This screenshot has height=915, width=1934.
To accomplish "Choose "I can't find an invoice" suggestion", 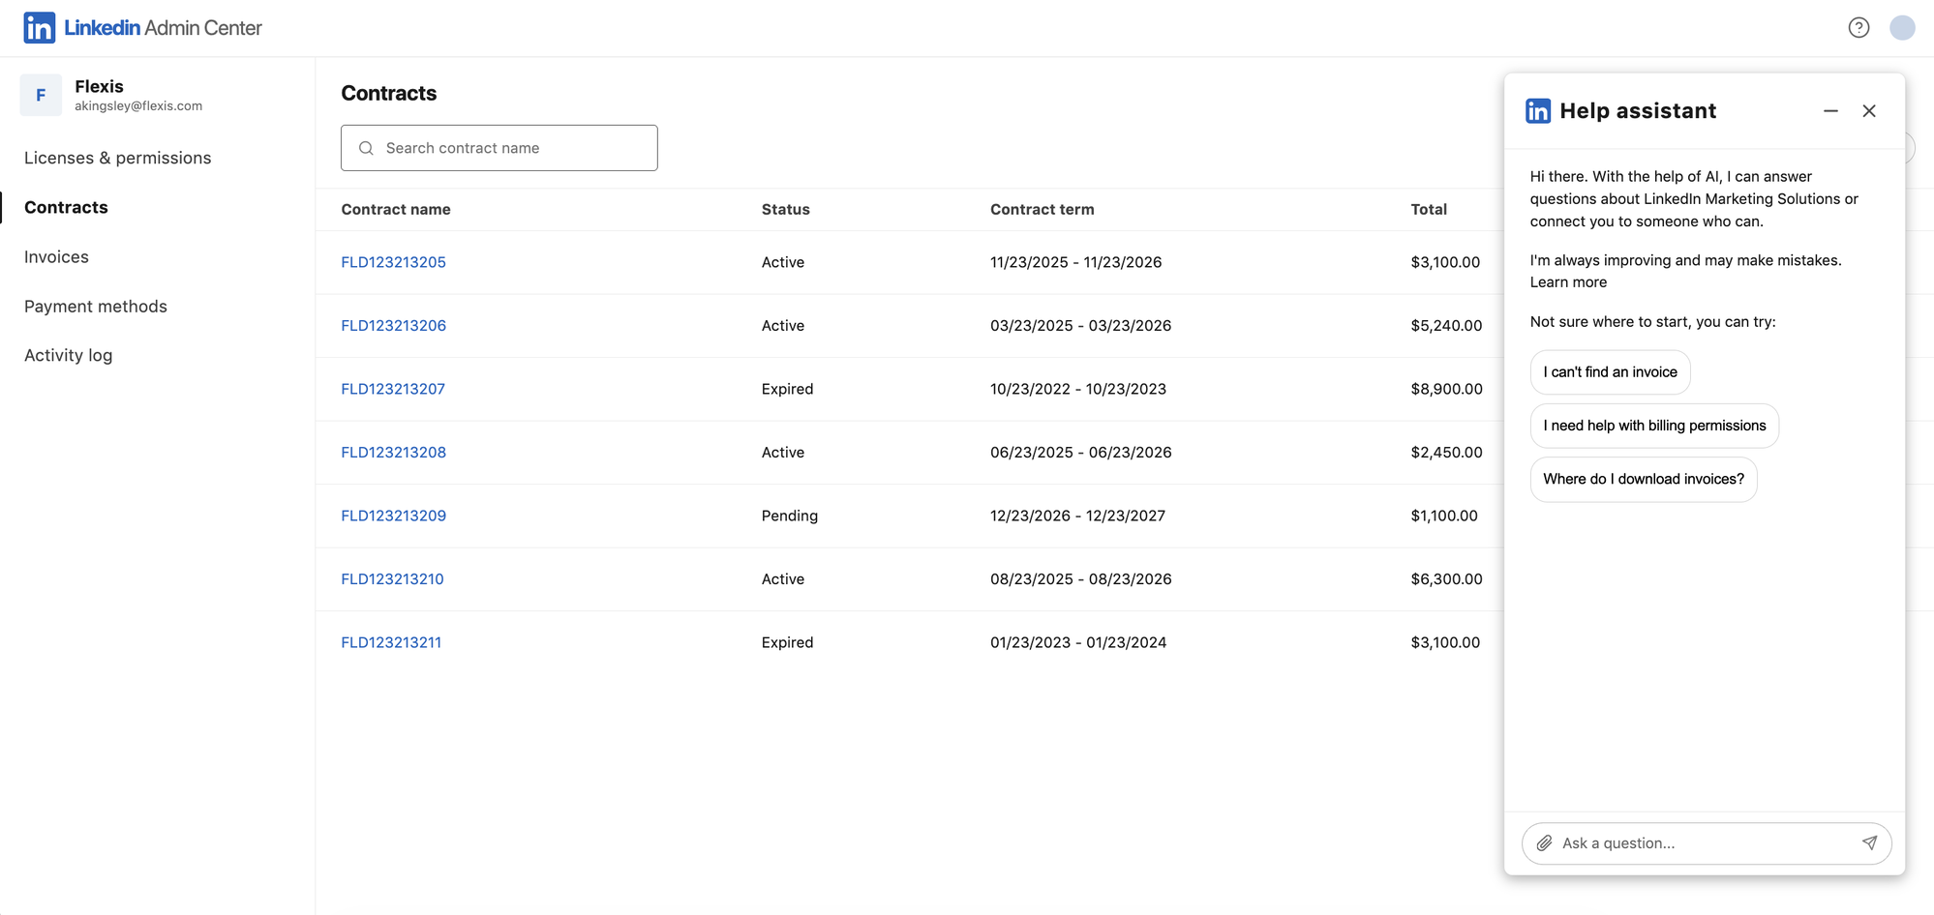I will [1610, 372].
